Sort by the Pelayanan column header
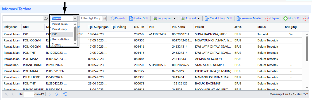This screenshot has height=100, width=312. tap(12, 27)
